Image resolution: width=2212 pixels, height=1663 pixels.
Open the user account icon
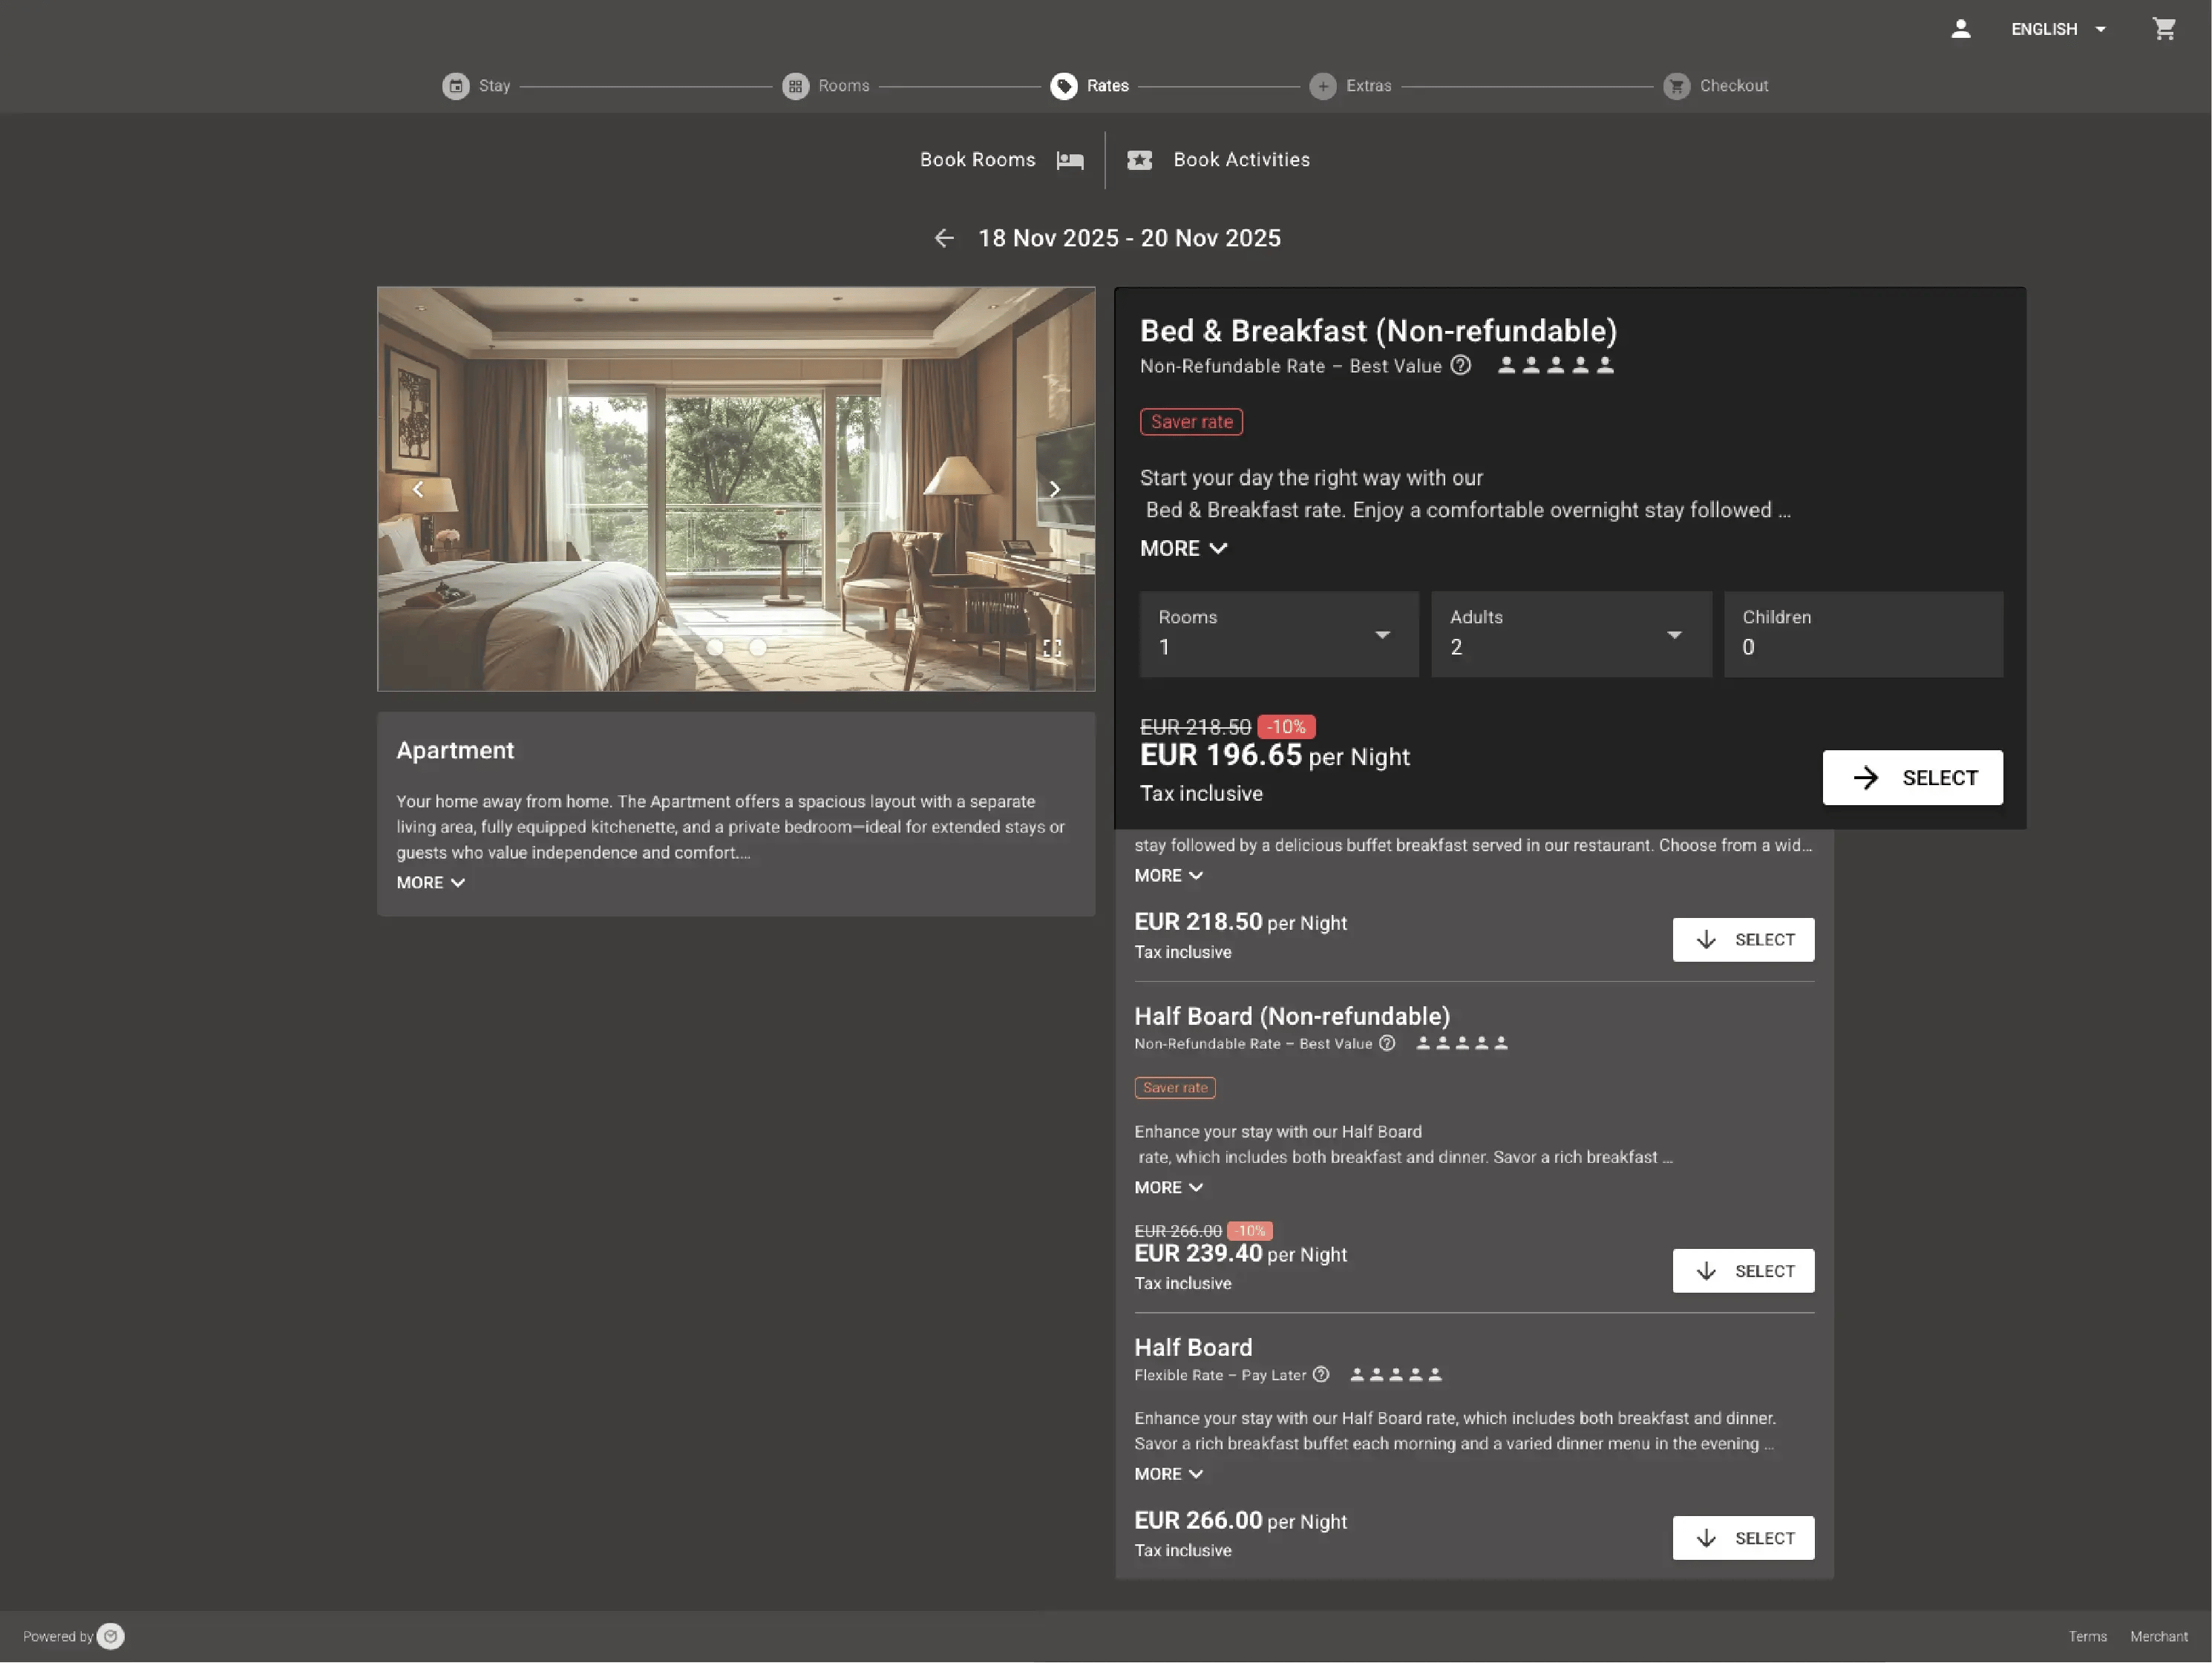[x=1960, y=29]
